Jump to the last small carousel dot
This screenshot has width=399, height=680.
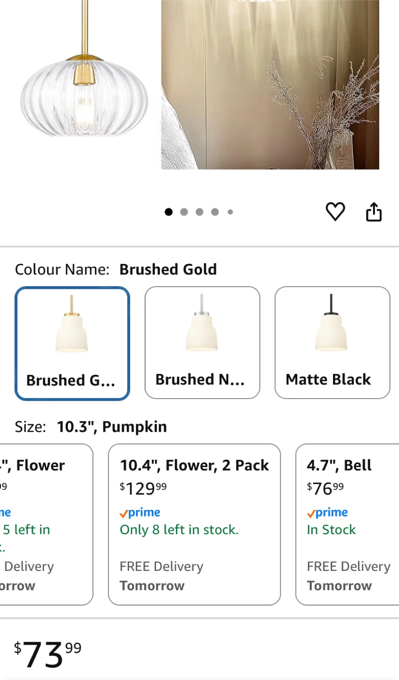(x=230, y=212)
